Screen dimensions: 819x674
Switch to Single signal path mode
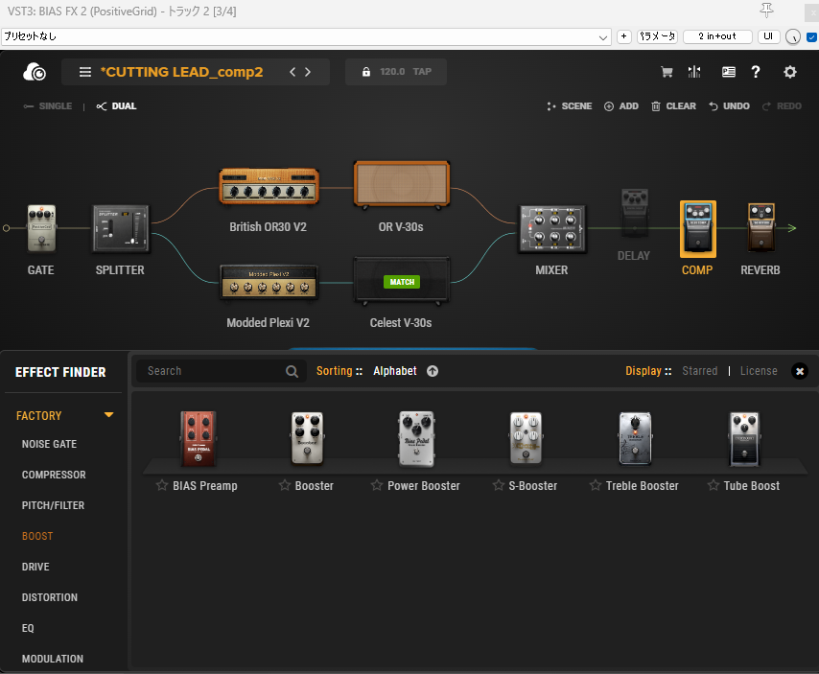[x=48, y=106]
